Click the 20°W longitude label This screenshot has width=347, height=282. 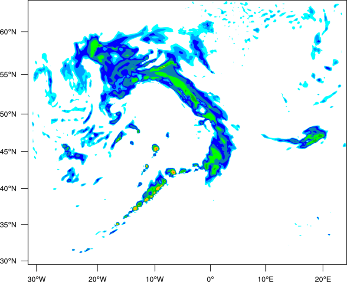(98, 279)
